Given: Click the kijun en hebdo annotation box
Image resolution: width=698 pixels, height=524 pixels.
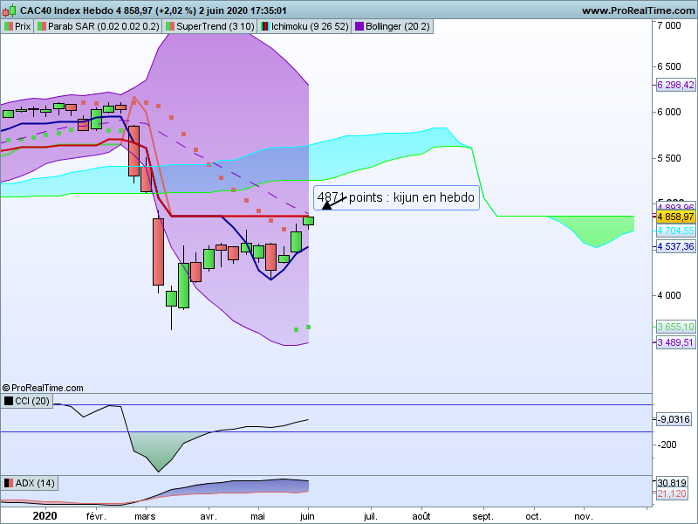Looking at the screenshot, I should point(396,197).
